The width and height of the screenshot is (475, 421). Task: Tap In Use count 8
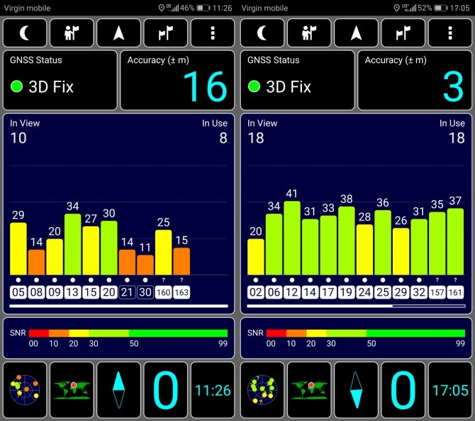(x=223, y=138)
